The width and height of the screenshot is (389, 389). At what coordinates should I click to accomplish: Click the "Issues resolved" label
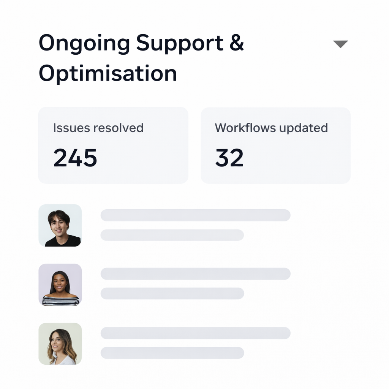click(98, 128)
